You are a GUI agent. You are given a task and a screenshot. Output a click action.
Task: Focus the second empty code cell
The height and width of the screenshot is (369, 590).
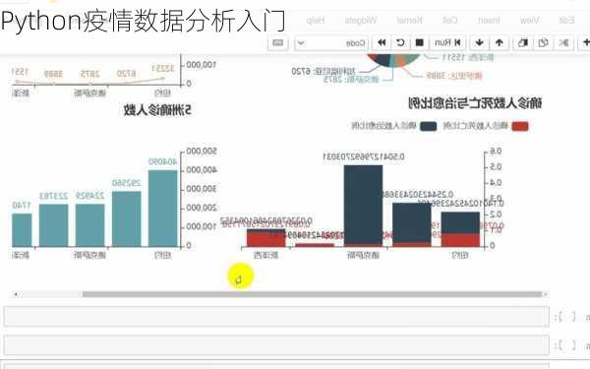[276, 345]
